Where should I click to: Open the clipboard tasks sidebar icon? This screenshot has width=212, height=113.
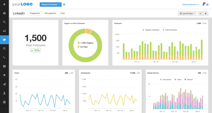tap(4, 102)
